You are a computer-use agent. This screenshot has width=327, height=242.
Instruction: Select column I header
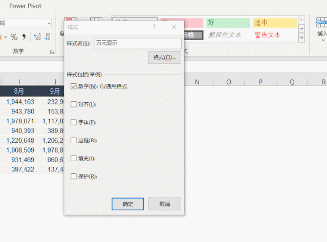[x=19, y=82]
